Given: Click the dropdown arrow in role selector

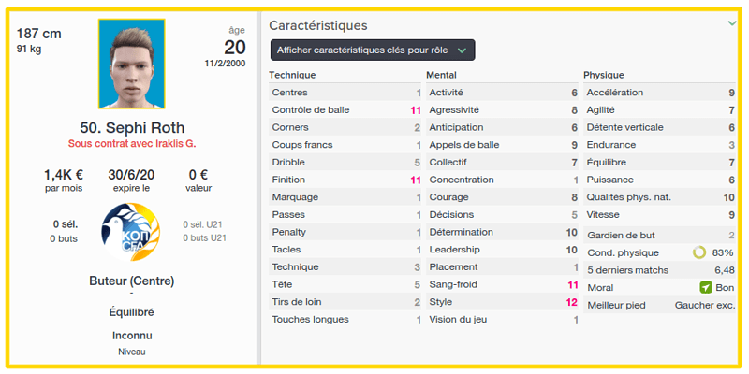Looking at the screenshot, I should coord(461,50).
